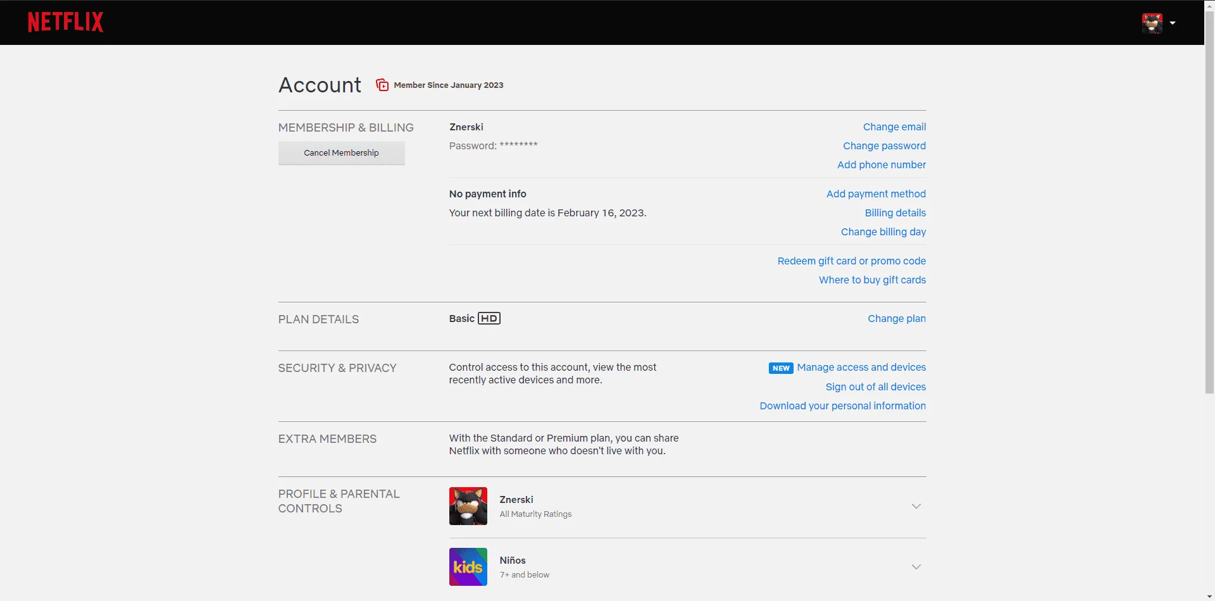Click the next billing date text

(548, 213)
